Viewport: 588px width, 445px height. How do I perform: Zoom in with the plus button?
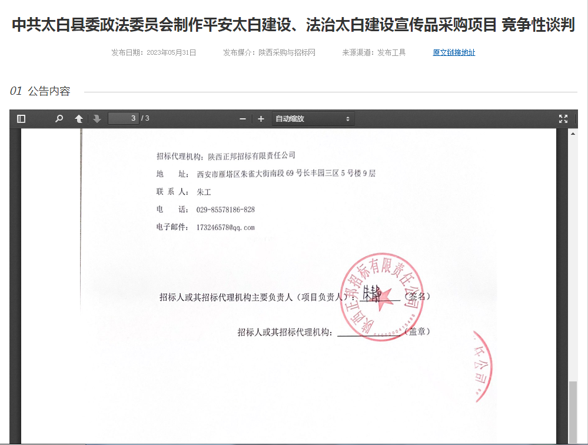coord(261,119)
